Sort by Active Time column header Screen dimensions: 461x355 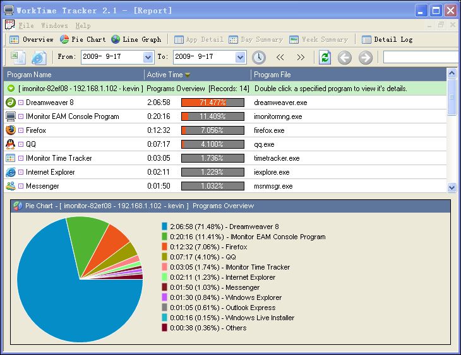point(198,75)
